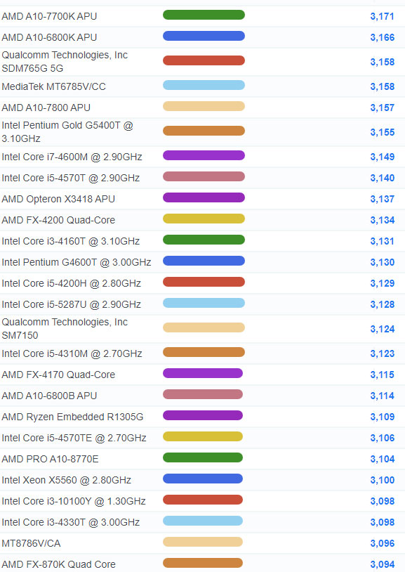
Task: Select Intel Core i3-10100Y @ 1.30GHz
Action: tap(74, 502)
